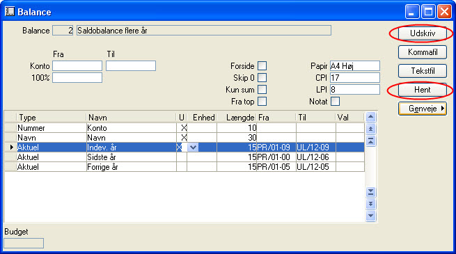The height and width of the screenshot is (254, 456).
Task: Select the Konto name cell
Action: point(132,128)
